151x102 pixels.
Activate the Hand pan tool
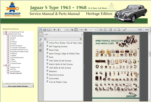(76, 30)
